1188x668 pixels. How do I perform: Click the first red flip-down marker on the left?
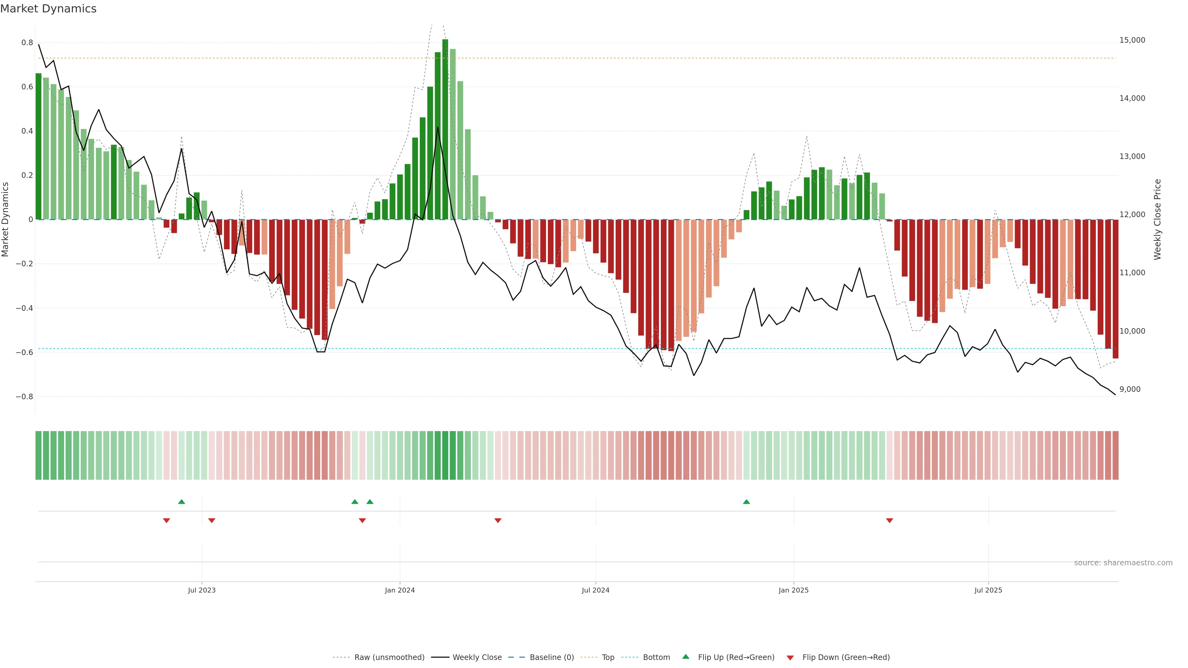(166, 520)
